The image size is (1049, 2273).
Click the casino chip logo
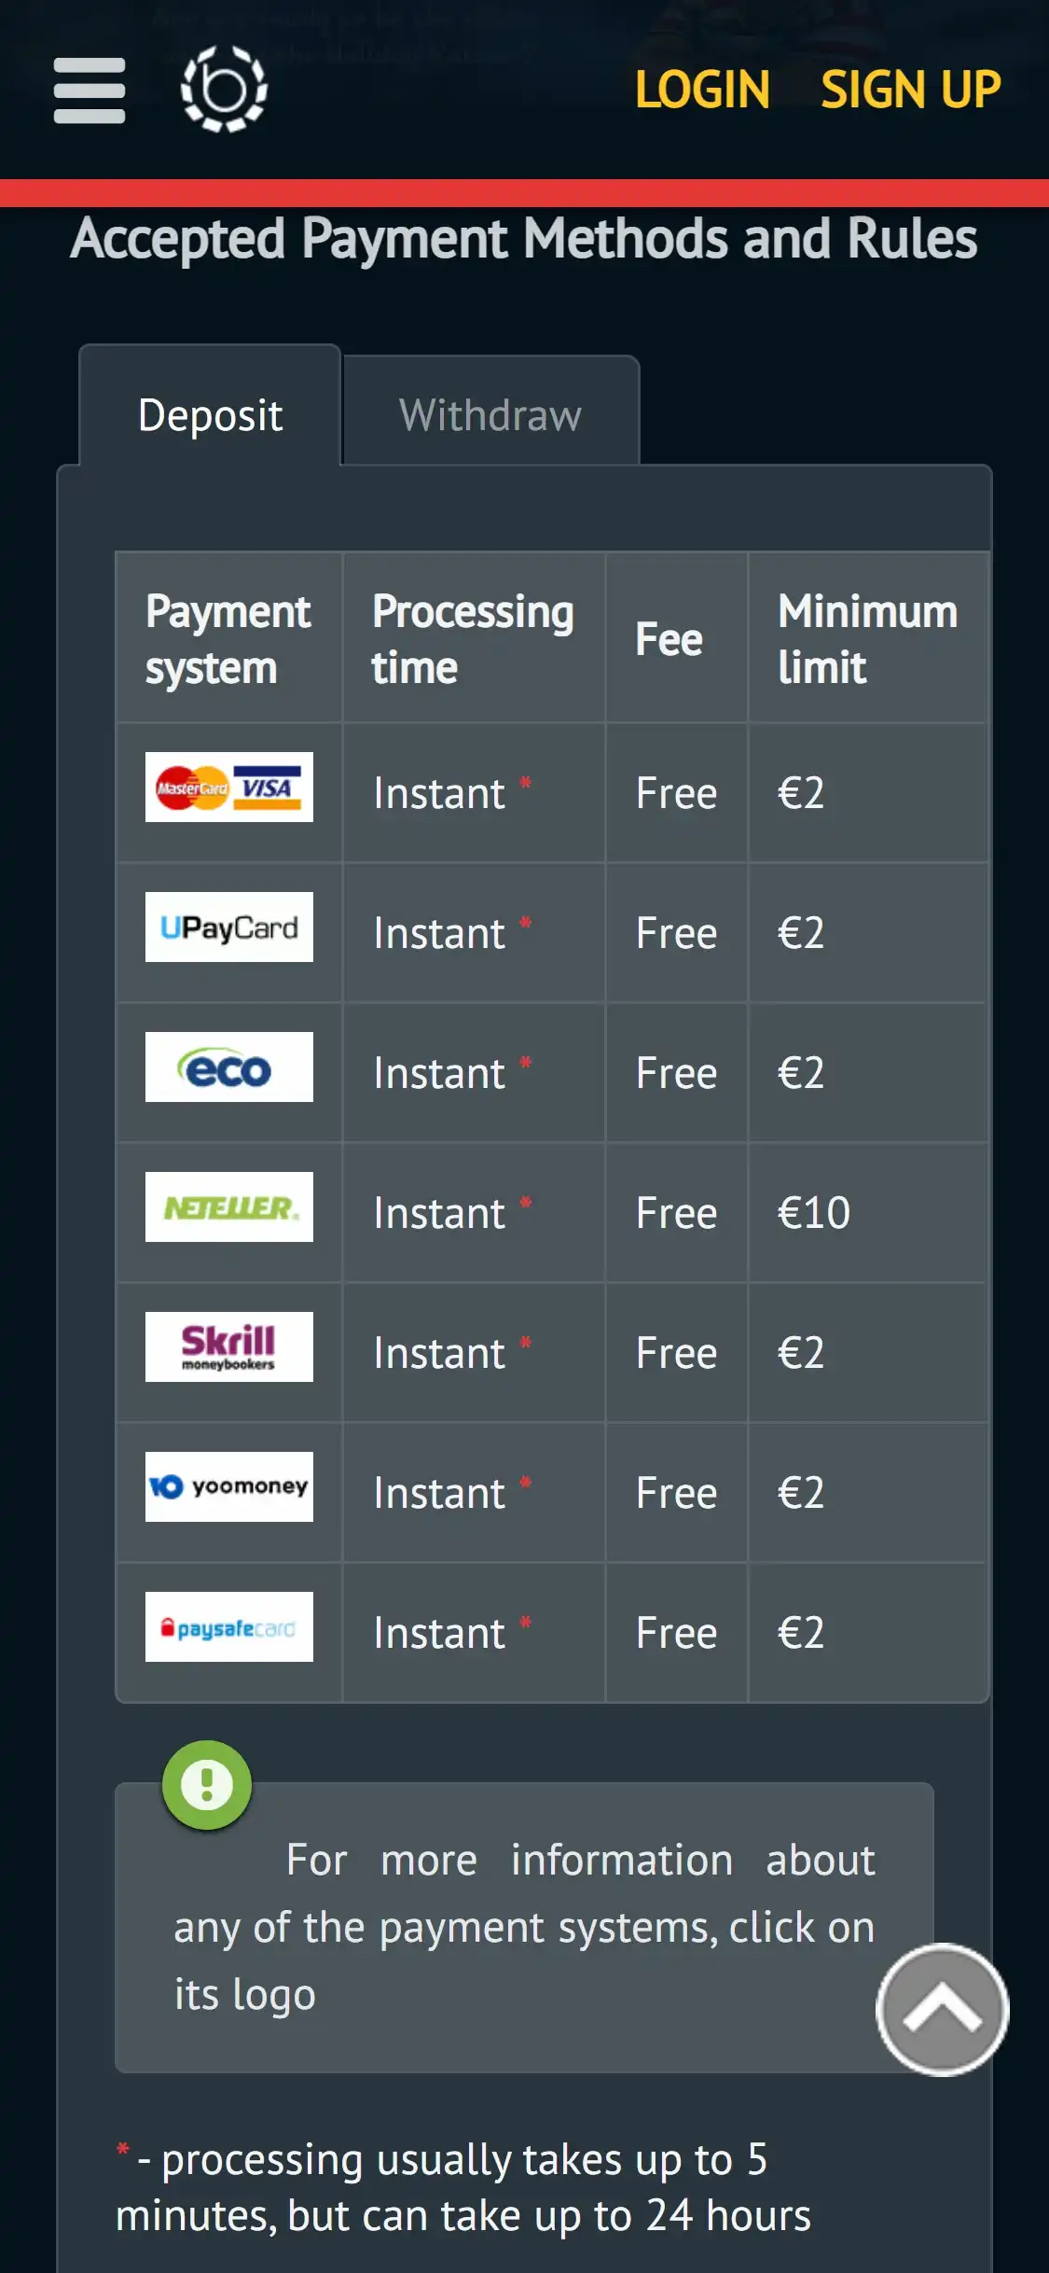coord(224,89)
